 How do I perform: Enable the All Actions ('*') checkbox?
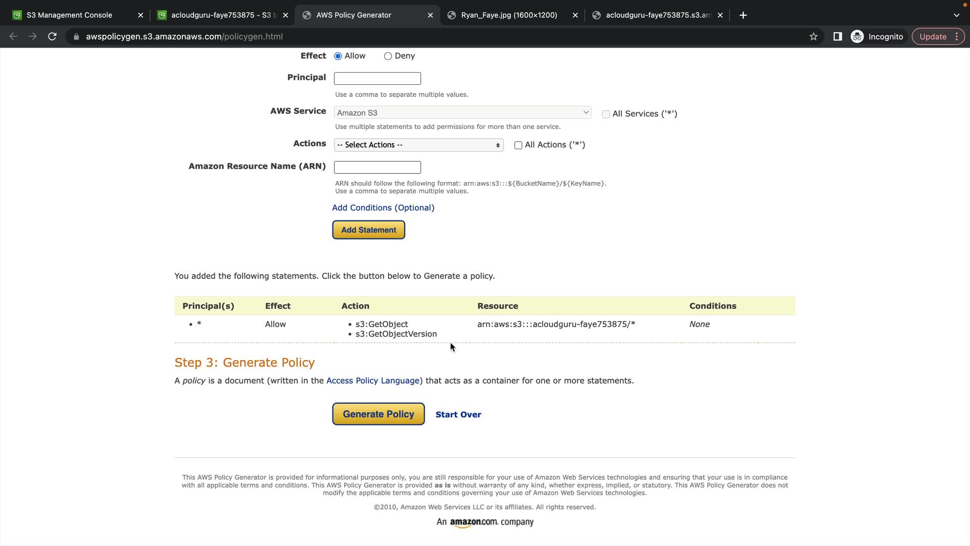point(518,145)
